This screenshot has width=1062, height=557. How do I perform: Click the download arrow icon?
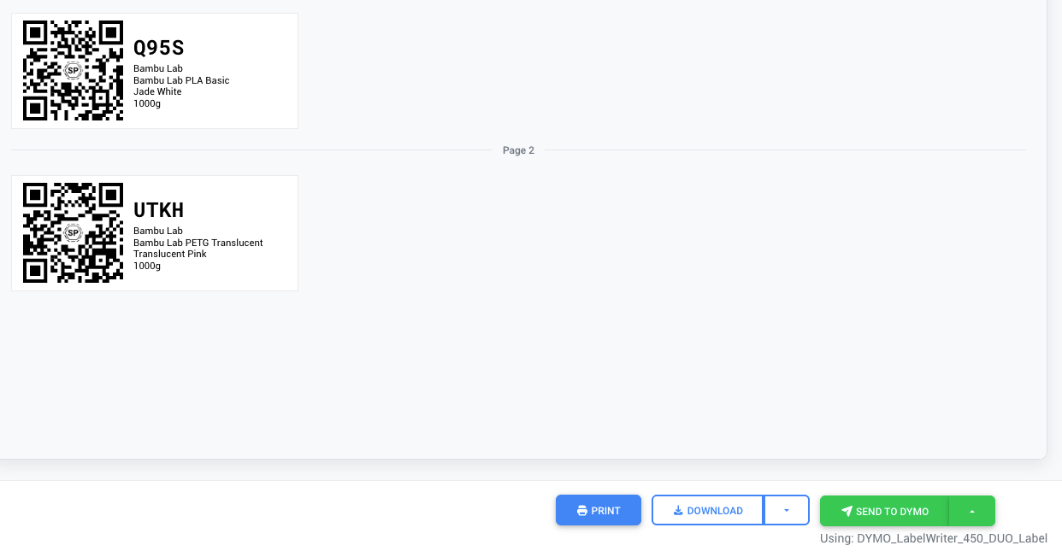coord(678,511)
